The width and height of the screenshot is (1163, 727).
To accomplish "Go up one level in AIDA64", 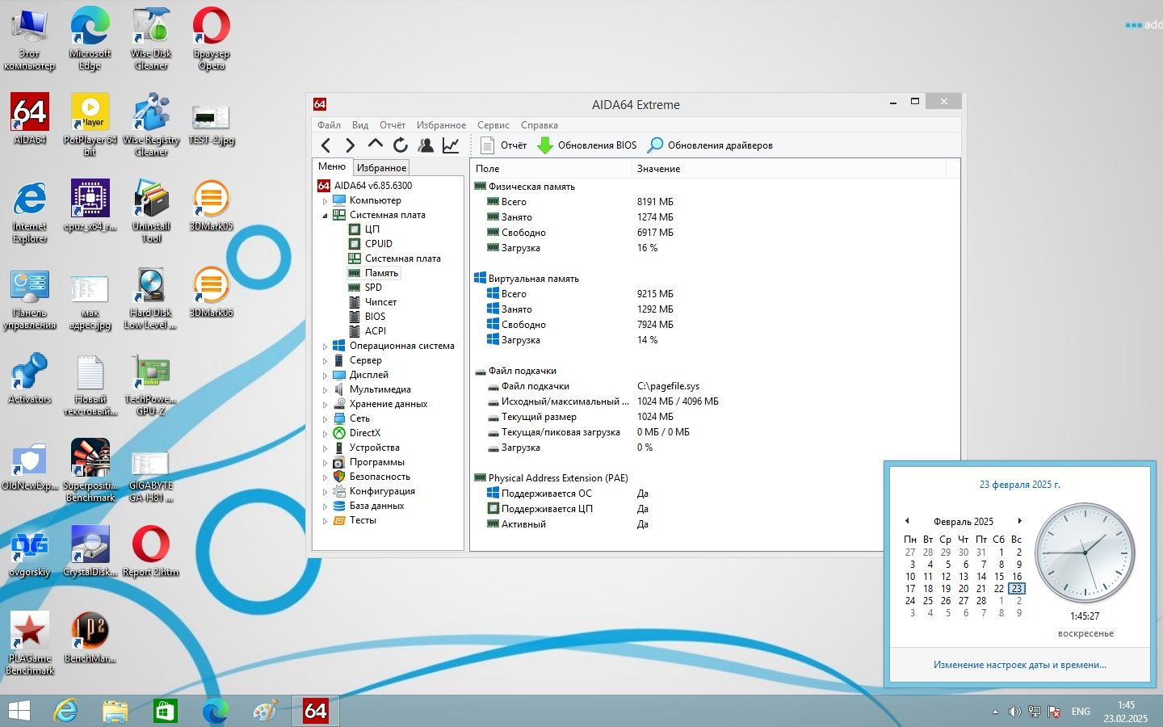I will click(375, 145).
